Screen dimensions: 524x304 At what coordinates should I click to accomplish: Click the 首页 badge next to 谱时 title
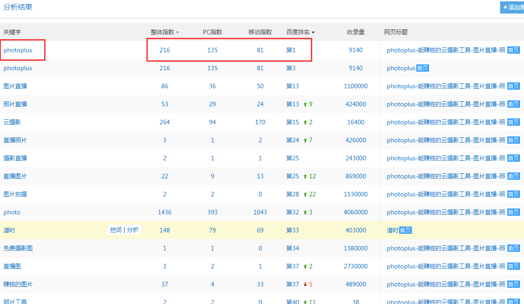(x=406, y=231)
